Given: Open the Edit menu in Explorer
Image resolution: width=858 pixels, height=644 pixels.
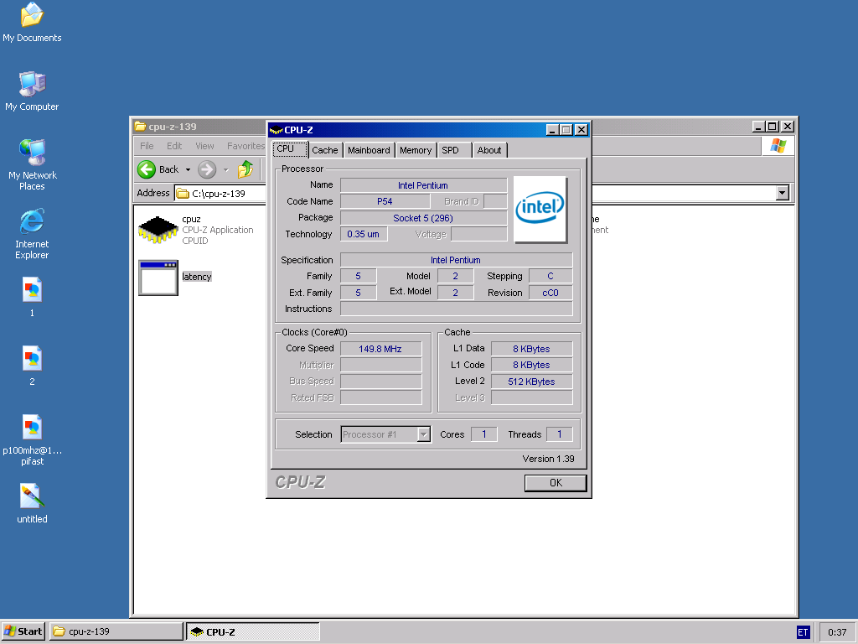Looking at the screenshot, I should point(174,146).
